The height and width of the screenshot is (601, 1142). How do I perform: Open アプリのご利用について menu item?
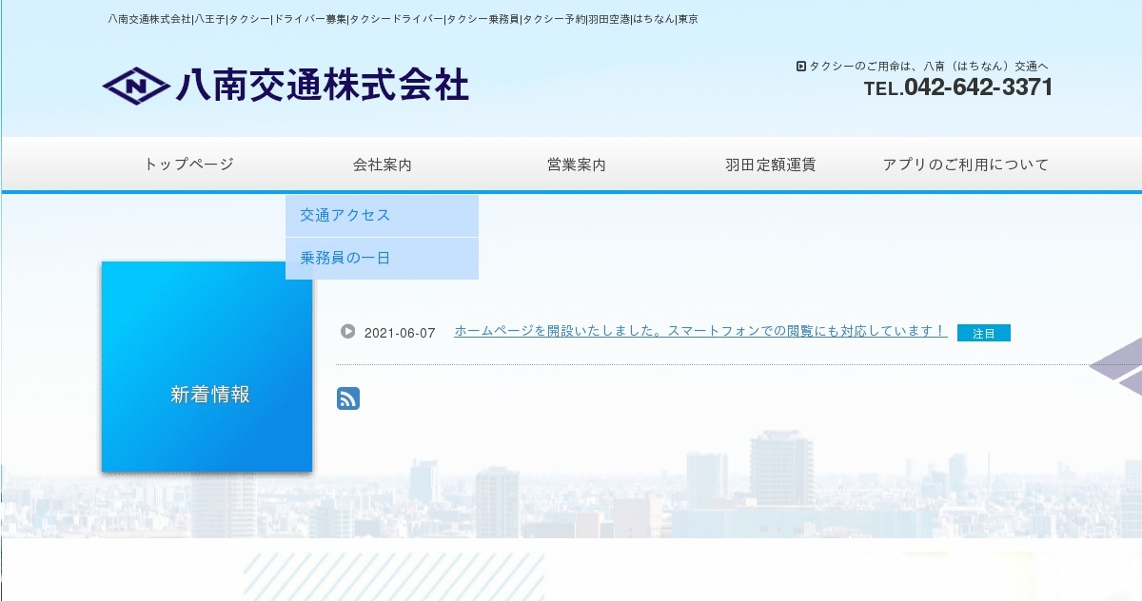coord(965,165)
